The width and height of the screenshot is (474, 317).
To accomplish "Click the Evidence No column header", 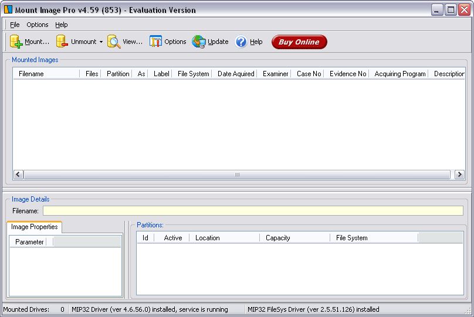I will (x=347, y=74).
